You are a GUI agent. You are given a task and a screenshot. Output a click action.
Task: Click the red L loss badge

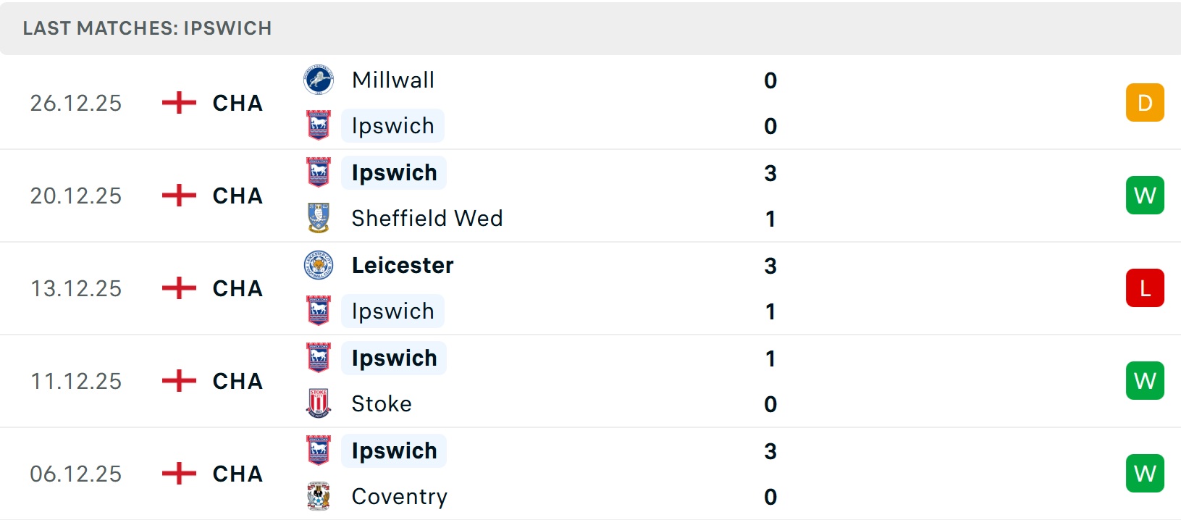tap(1145, 288)
